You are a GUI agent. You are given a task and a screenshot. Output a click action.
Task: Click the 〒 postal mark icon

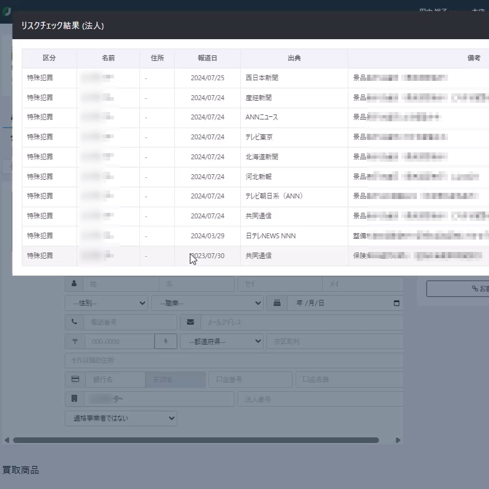(x=75, y=342)
